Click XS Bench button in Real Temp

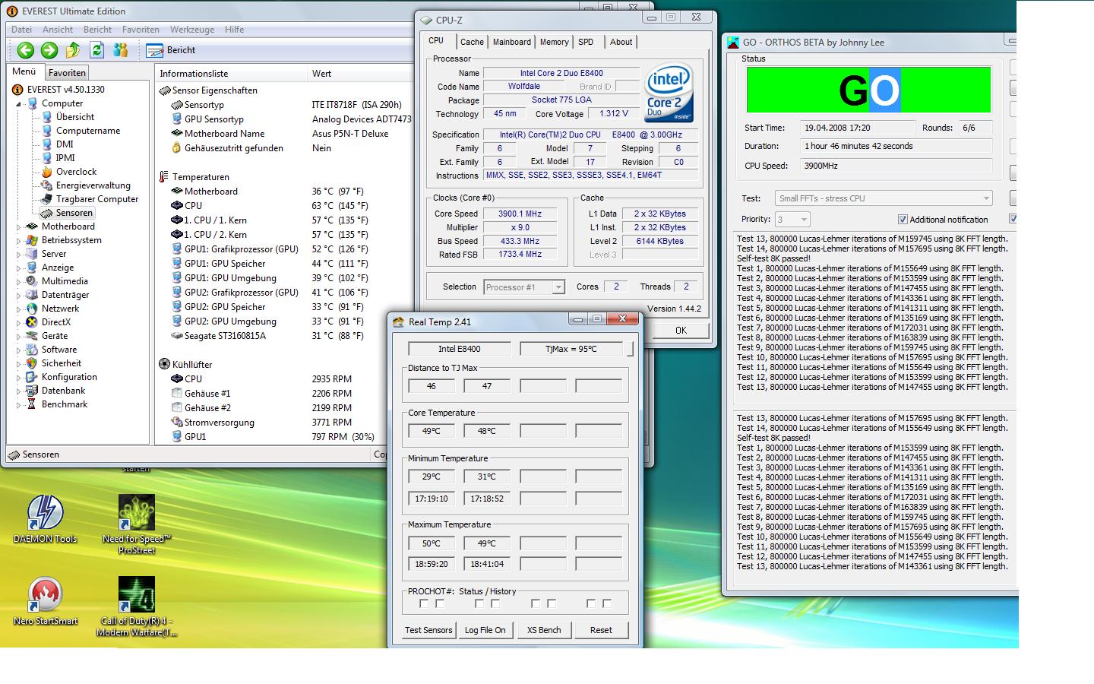(544, 630)
